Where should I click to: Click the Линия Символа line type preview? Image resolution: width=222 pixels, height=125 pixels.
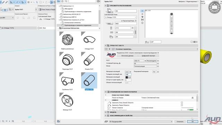pos(187,108)
